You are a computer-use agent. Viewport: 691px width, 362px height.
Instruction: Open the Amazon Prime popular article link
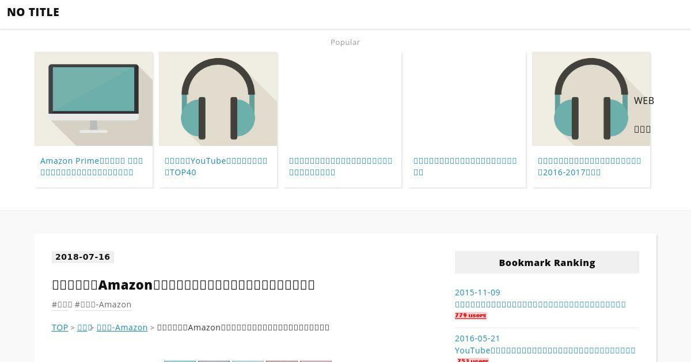pos(92,166)
